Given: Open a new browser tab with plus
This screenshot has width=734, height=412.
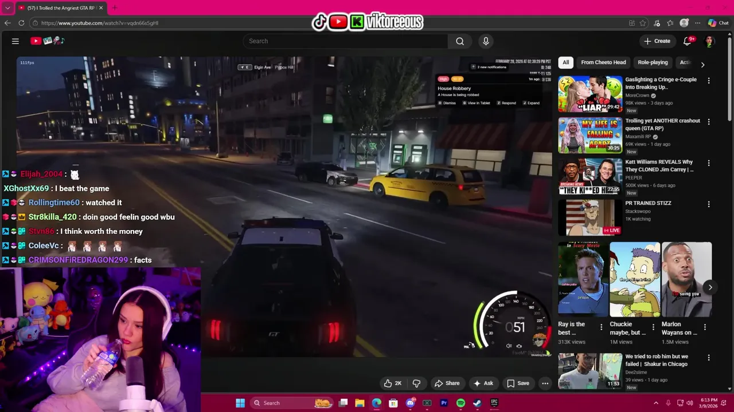Looking at the screenshot, I should pyautogui.click(x=114, y=8).
